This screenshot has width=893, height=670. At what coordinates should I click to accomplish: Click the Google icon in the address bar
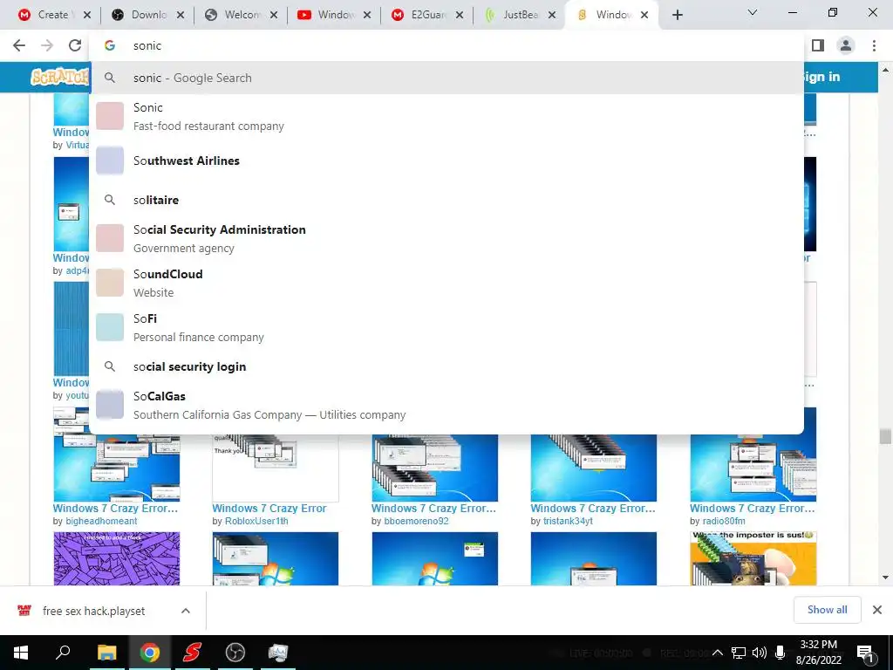[x=110, y=45]
